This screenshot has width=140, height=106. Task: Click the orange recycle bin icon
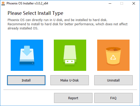(113, 55)
